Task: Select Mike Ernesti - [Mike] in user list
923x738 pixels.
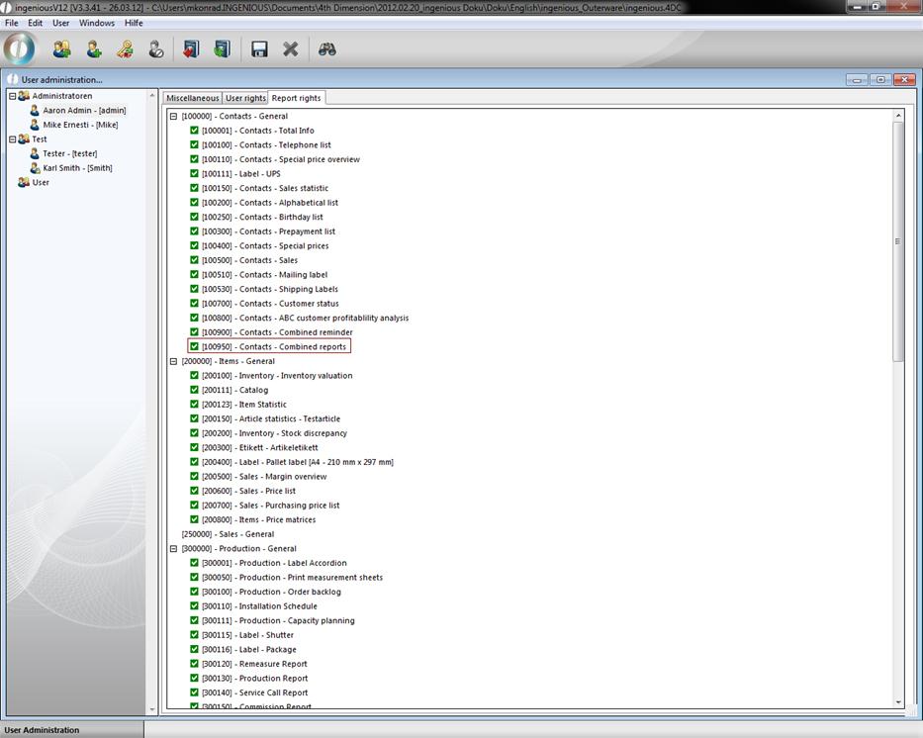Action: [80, 125]
